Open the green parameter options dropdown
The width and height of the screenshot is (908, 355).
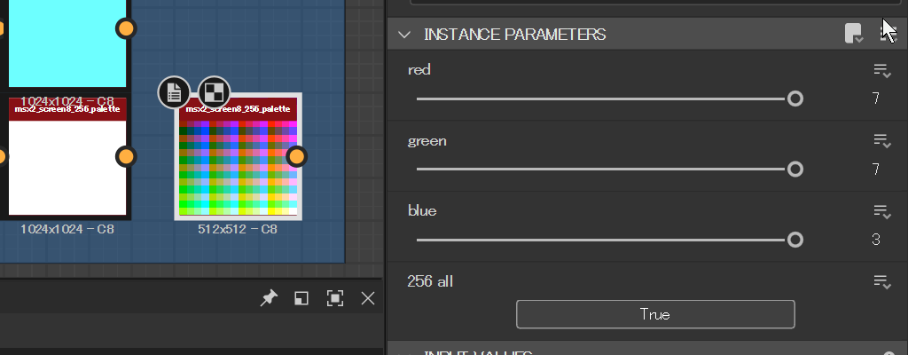[881, 141]
